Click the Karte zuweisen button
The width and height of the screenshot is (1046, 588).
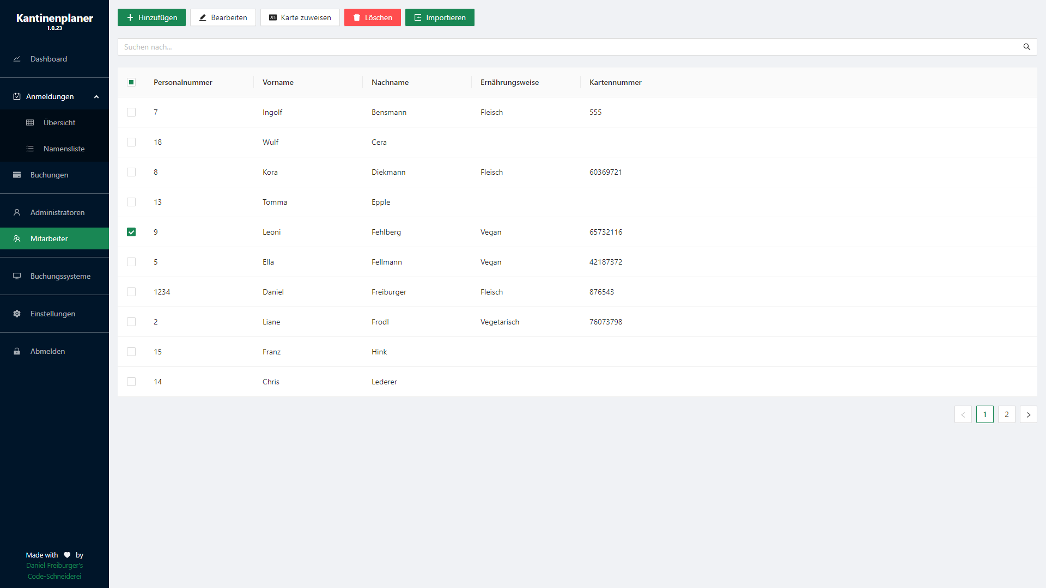[x=300, y=17]
